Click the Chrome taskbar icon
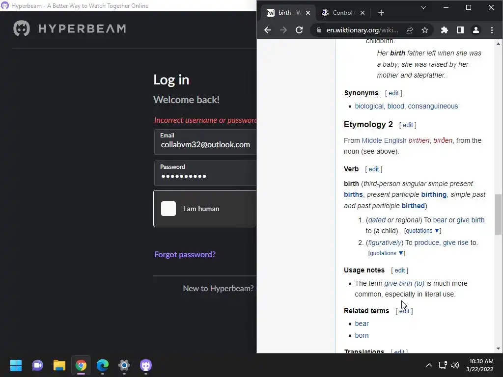Screen dimensions: 503x377 (81, 365)
